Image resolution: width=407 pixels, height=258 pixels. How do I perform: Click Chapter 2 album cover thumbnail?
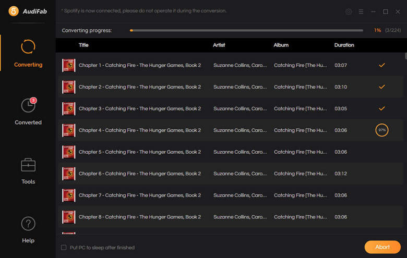[68, 87]
